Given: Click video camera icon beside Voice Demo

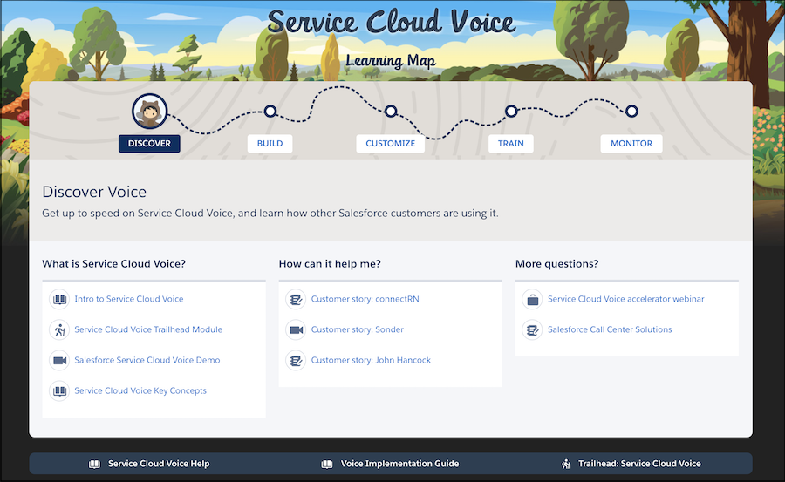Looking at the screenshot, I should [x=59, y=360].
